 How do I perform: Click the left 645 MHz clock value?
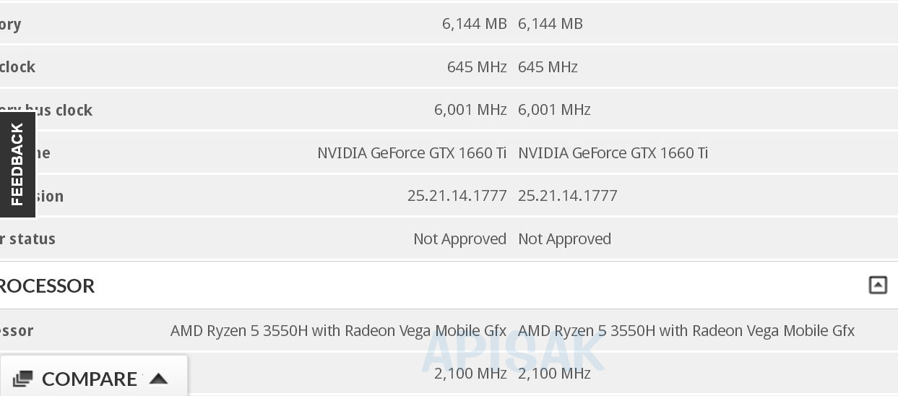476,67
